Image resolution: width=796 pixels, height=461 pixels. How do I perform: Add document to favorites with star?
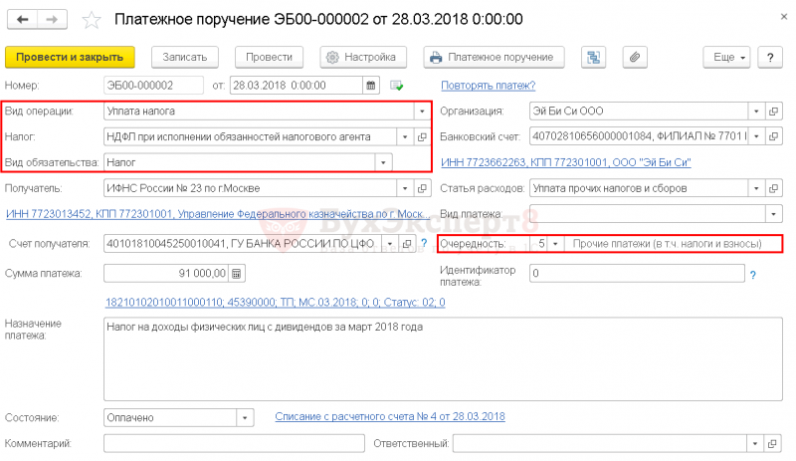(92, 20)
